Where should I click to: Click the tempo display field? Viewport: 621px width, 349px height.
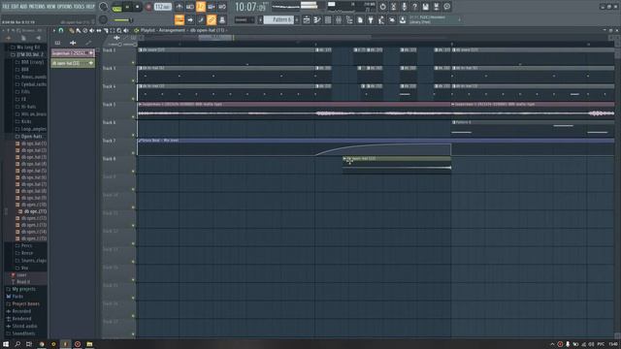coord(163,7)
